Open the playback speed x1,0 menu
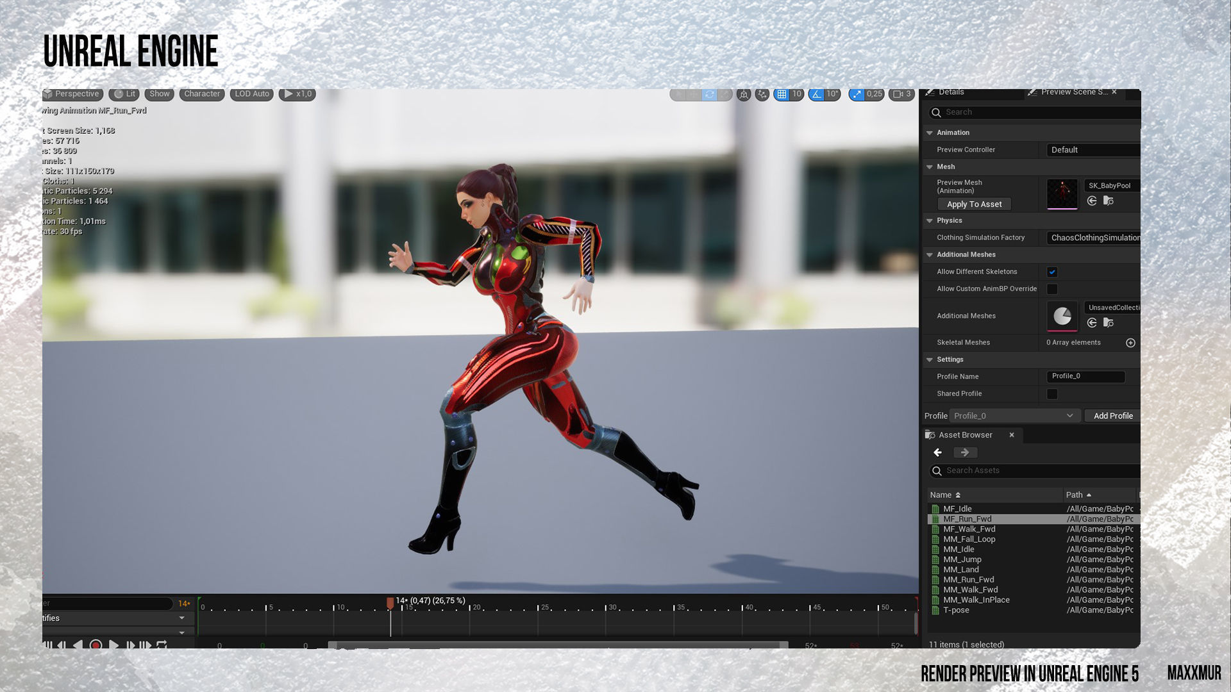 297,94
